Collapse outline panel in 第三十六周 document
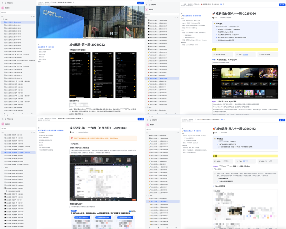 pos(39,128)
